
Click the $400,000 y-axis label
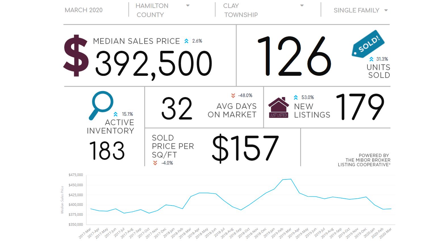click(76, 205)
